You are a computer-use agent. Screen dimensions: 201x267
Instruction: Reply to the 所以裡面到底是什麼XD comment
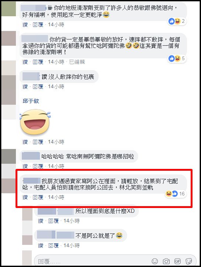(x=54, y=221)
